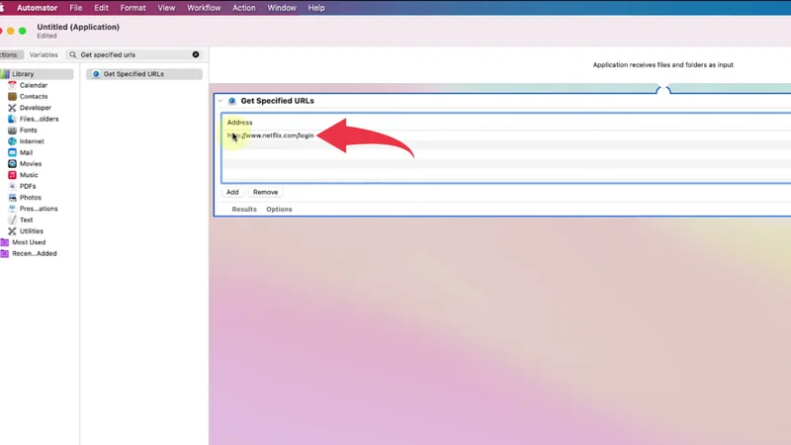Open the Mail actions category

pos(26,152)
